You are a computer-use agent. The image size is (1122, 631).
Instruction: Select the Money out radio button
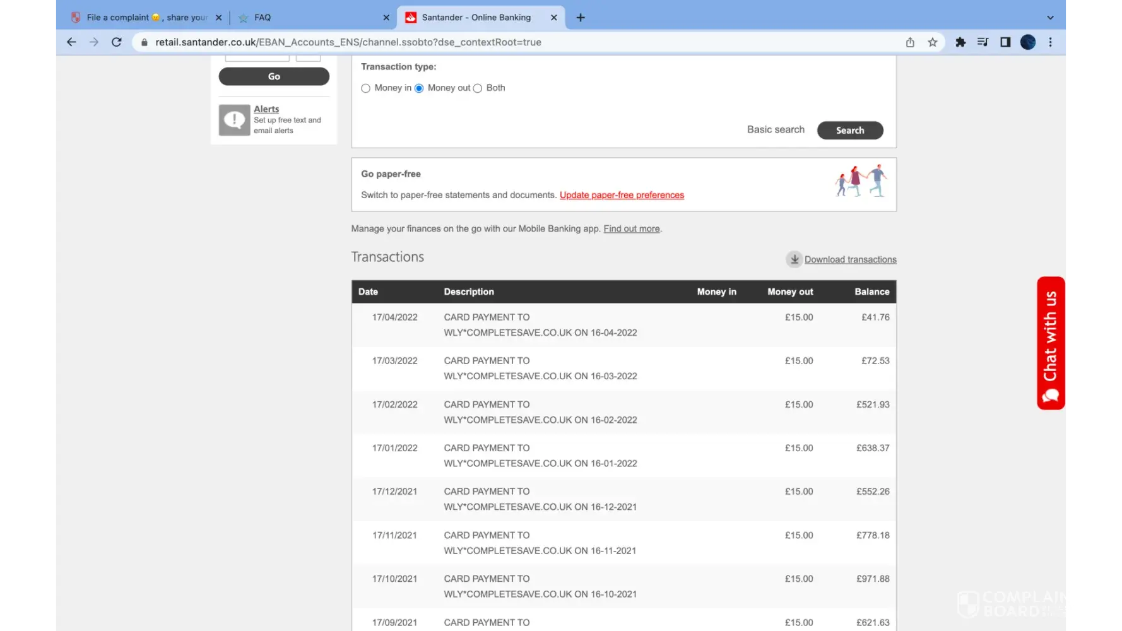(419, 88)
